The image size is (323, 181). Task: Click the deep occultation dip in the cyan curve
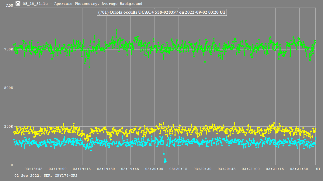[x=165, y=160]
